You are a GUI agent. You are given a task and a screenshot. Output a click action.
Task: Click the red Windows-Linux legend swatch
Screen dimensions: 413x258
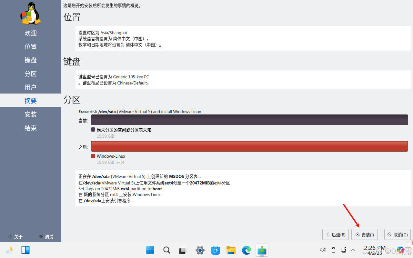tap(93, 156)
